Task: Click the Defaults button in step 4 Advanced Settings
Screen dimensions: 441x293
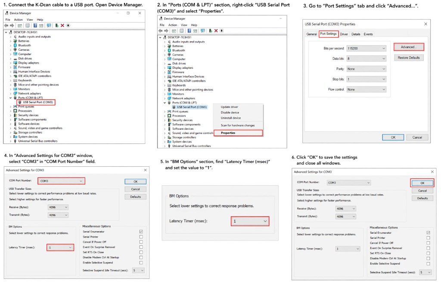Action: pyautogui.click(x=136, y=197)
